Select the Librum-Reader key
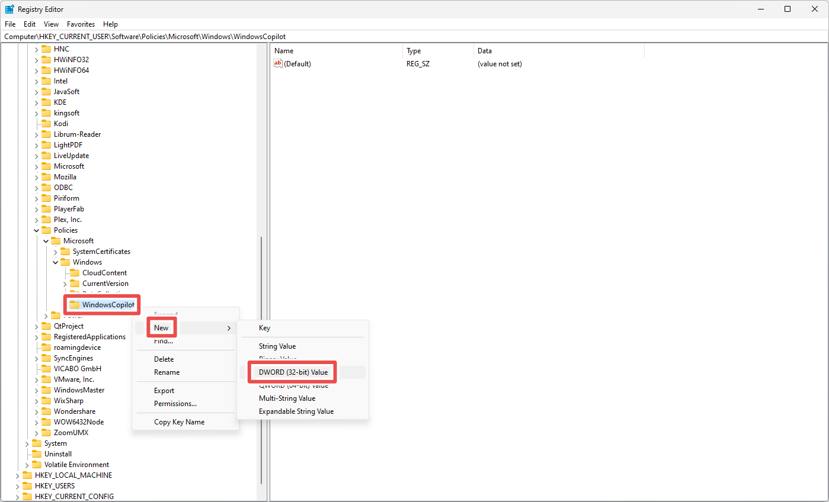The image size is (829, 502). pyautogui.click(x=77, y=134)
